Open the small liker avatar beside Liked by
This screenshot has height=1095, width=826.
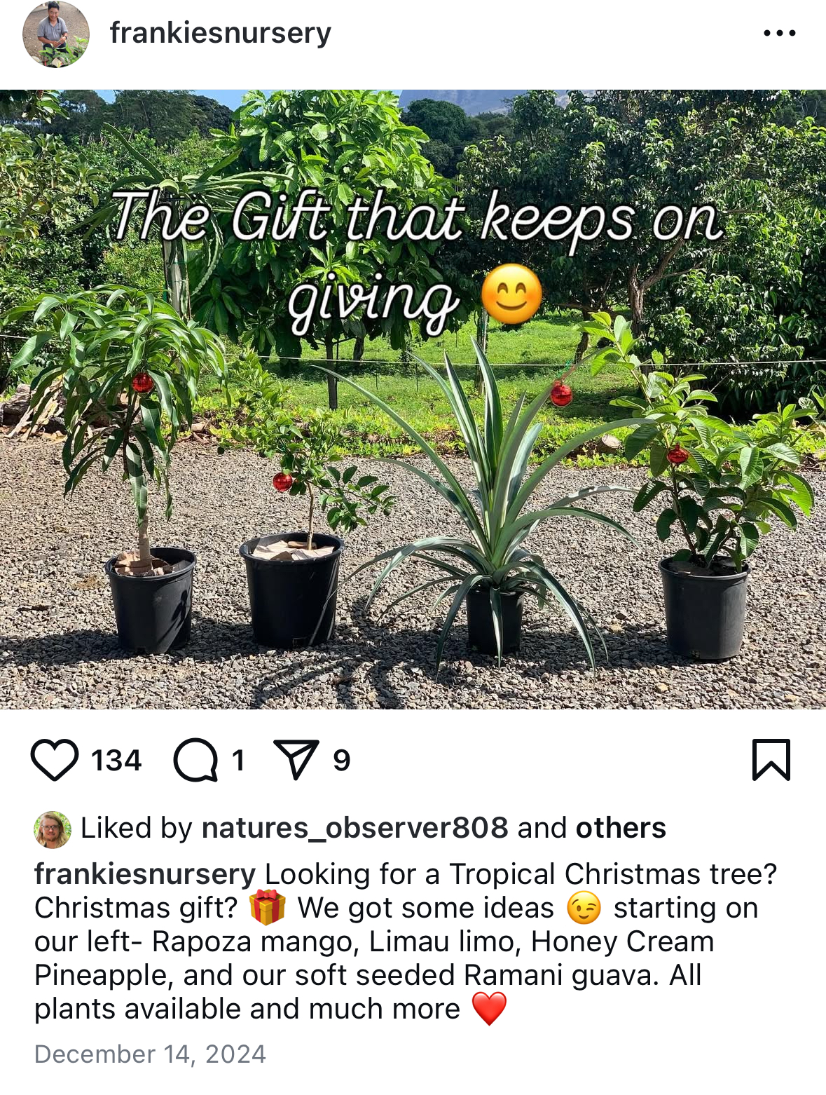(x=53, y=830)
